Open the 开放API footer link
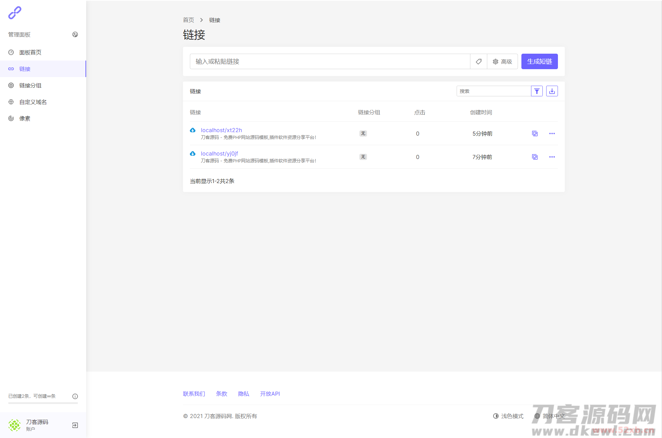This screenshot has width=662, height=438. 270,394
